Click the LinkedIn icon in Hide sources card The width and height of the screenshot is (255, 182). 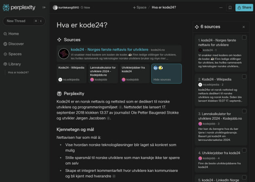coord(155,68)
